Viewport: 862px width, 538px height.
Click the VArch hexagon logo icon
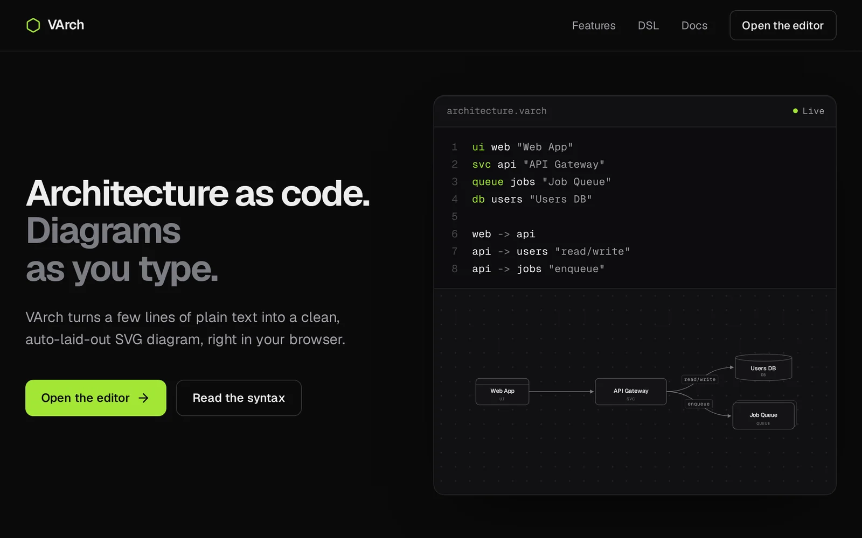[33, 25]
